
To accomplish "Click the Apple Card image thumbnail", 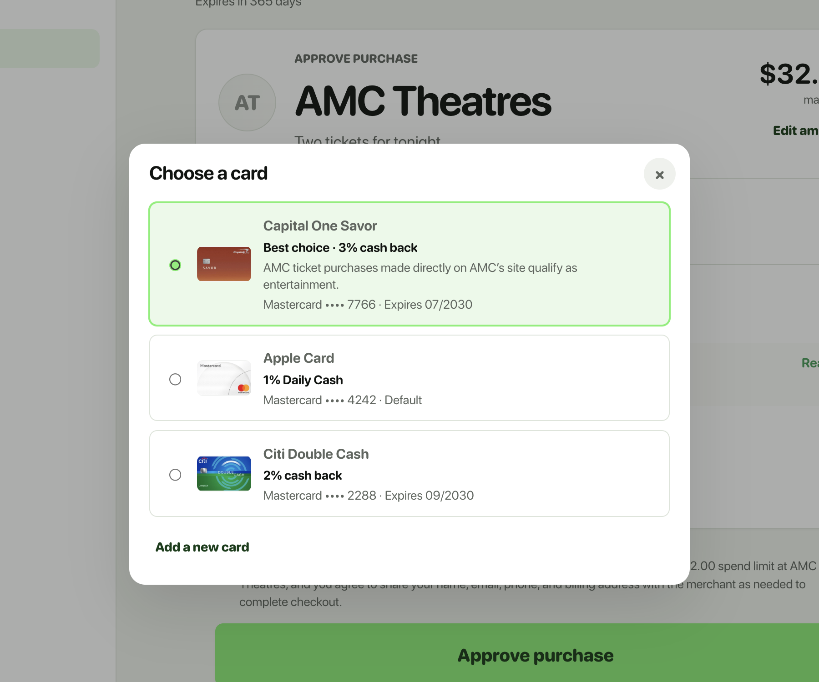I will click(x=224, y=378).
